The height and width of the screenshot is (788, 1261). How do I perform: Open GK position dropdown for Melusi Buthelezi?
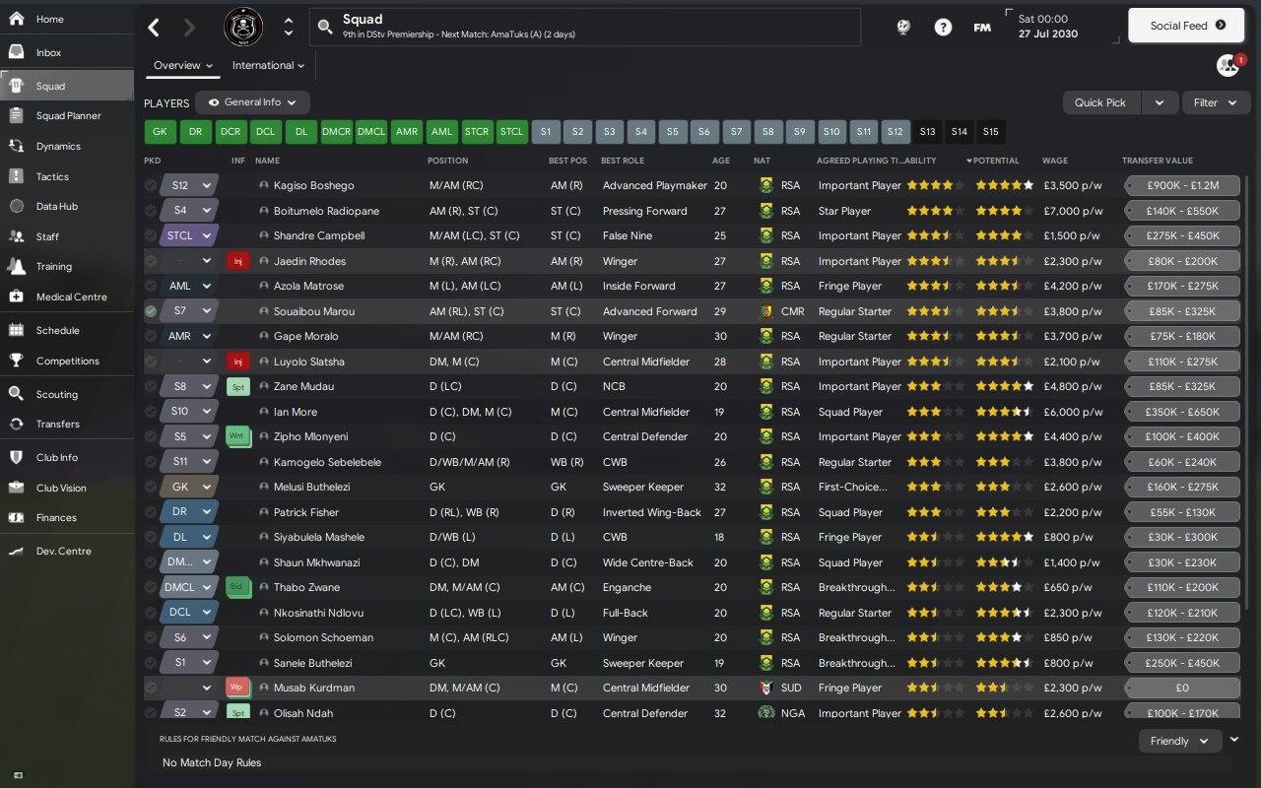point(189,487)
